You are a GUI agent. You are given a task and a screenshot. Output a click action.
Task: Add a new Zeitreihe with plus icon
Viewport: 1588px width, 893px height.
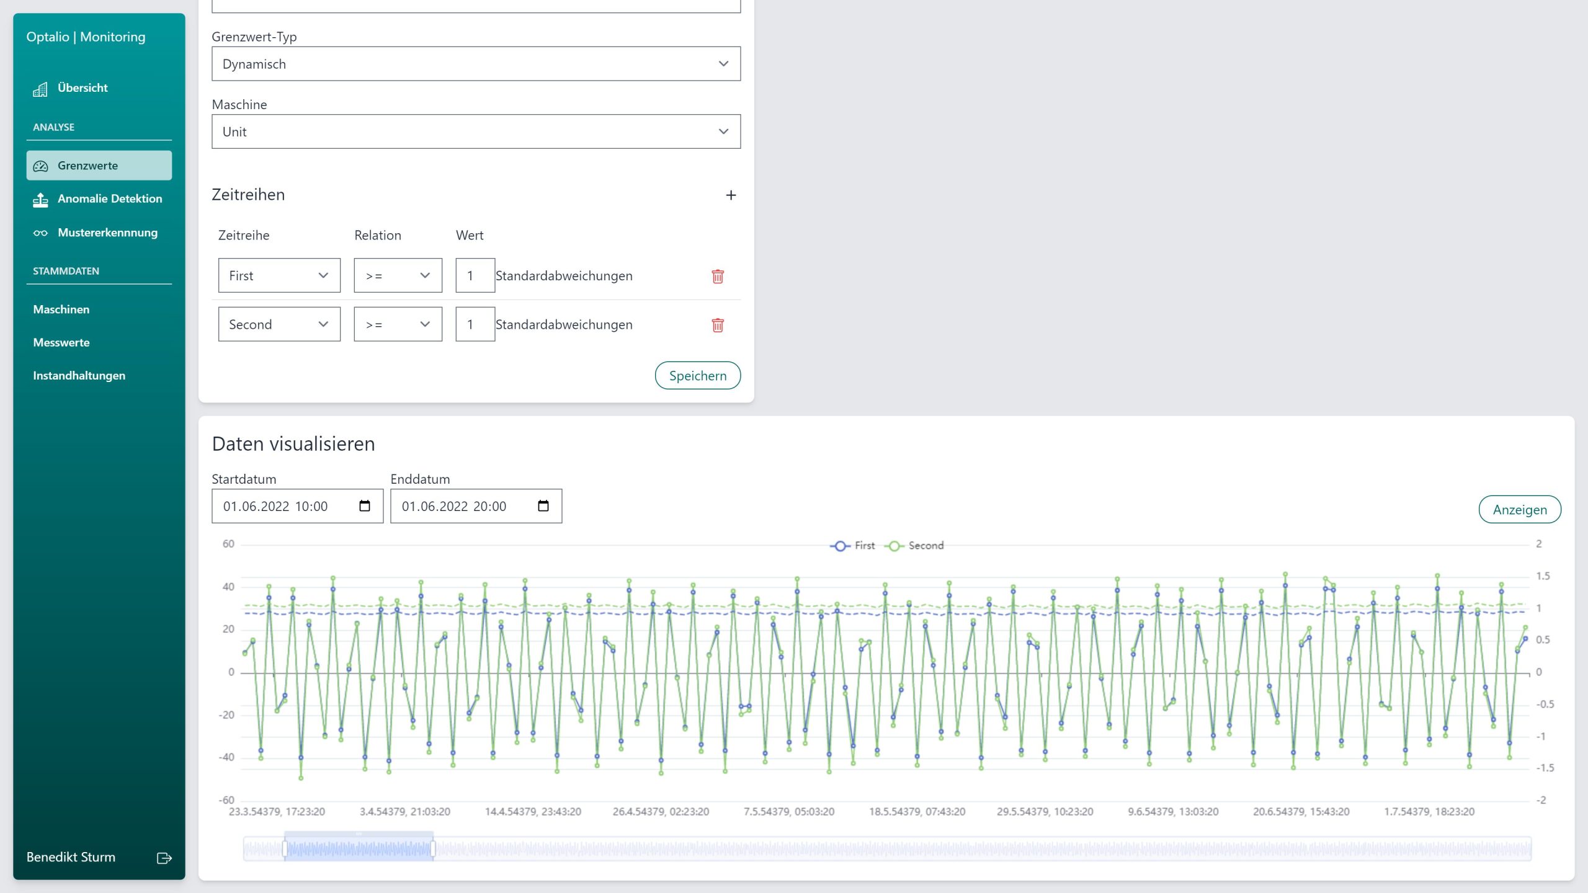coord(731,195)
